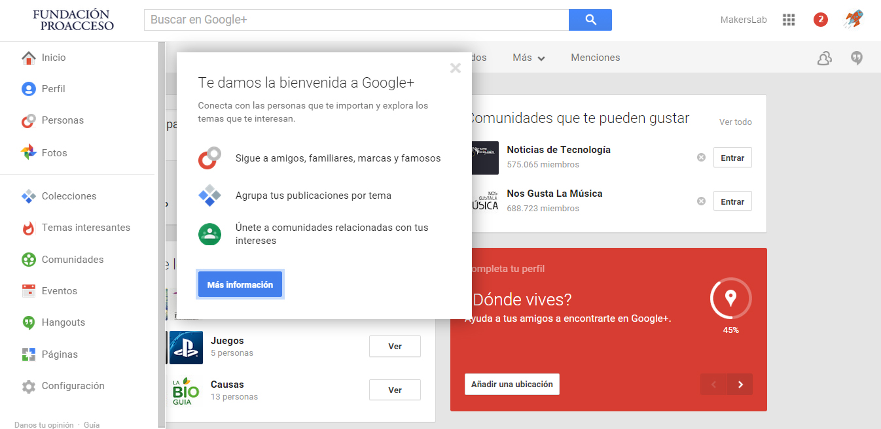
Task: Click Ver button for Juegos
Action: pyautogui.click(x=395, y=347)
